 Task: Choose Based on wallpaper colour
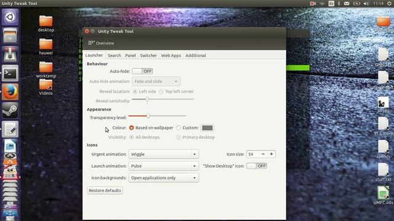pyautogui.click(x=151, y=128)
